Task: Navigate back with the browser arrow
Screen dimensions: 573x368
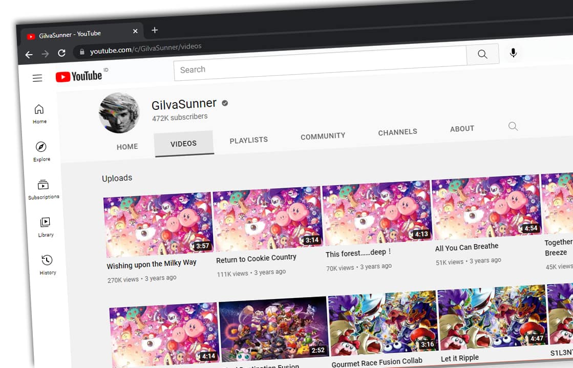Action: click(29, 54)
